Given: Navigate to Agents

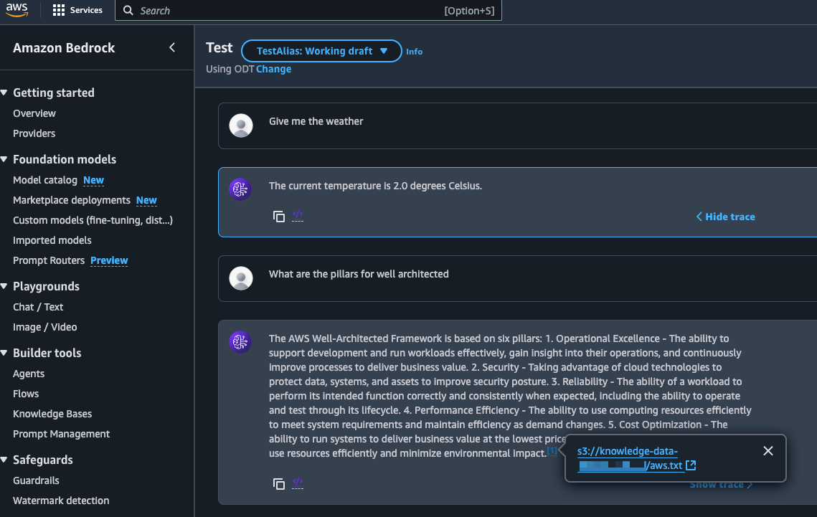Looking at the screenshot, I should pyautogui.click(x=29, y=374).
